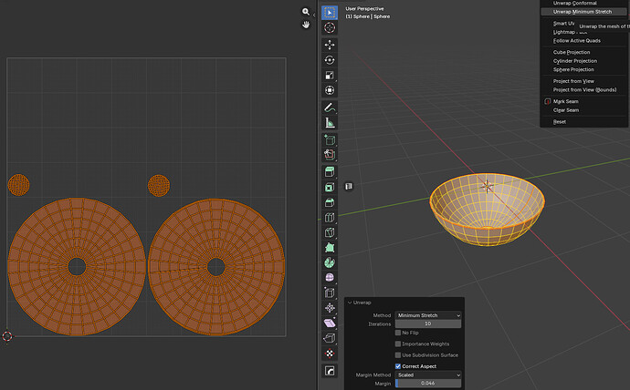Toggle the UV editor sidebar arrow
Image resolution: width=630 pixels, height=390 pixels.
tap(314, 15)
